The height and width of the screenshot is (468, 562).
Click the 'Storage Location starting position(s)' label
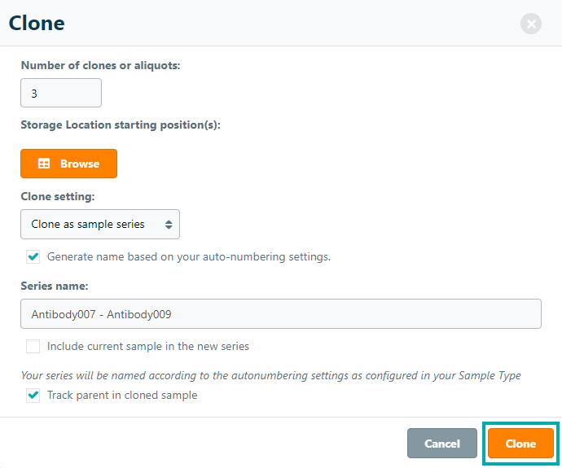tap(121, 125)
